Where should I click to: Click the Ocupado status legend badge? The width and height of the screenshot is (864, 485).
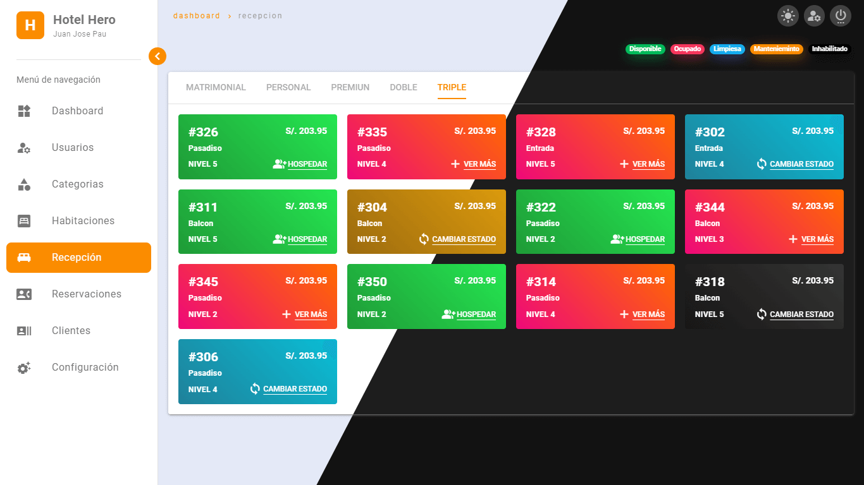coord(688,49)
